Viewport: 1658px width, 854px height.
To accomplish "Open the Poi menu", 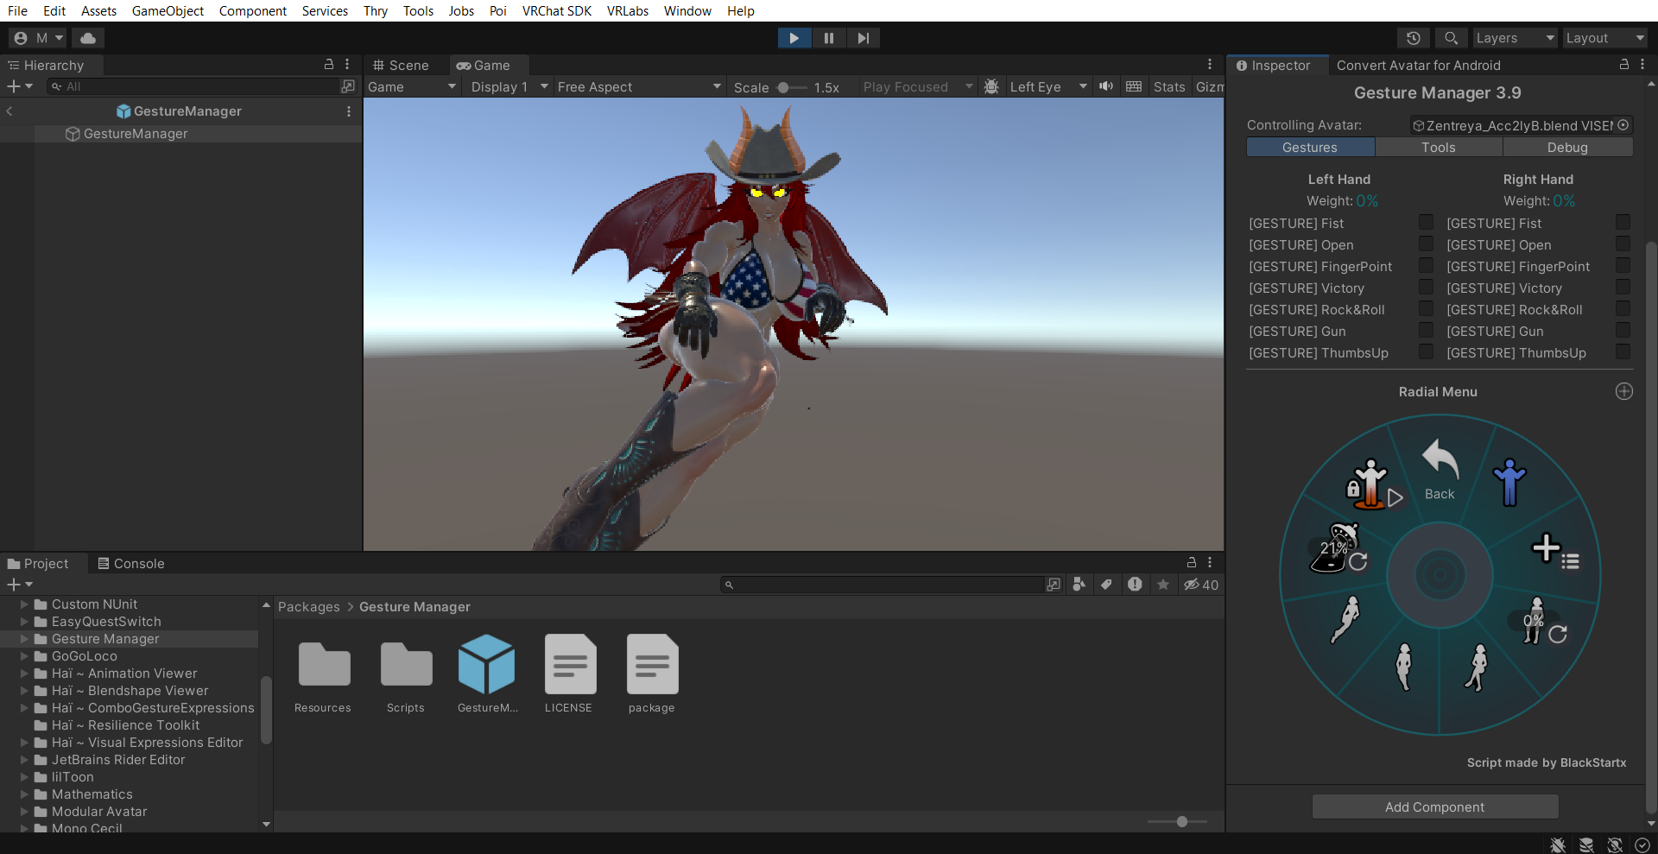I will (x=497, y=10).
